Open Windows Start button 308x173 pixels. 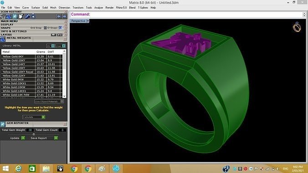click(x=5, y=168)
